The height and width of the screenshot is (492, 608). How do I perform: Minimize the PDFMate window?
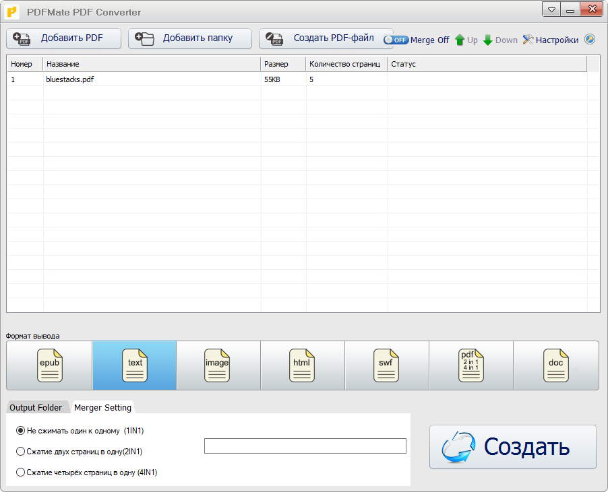pos(570,9)
